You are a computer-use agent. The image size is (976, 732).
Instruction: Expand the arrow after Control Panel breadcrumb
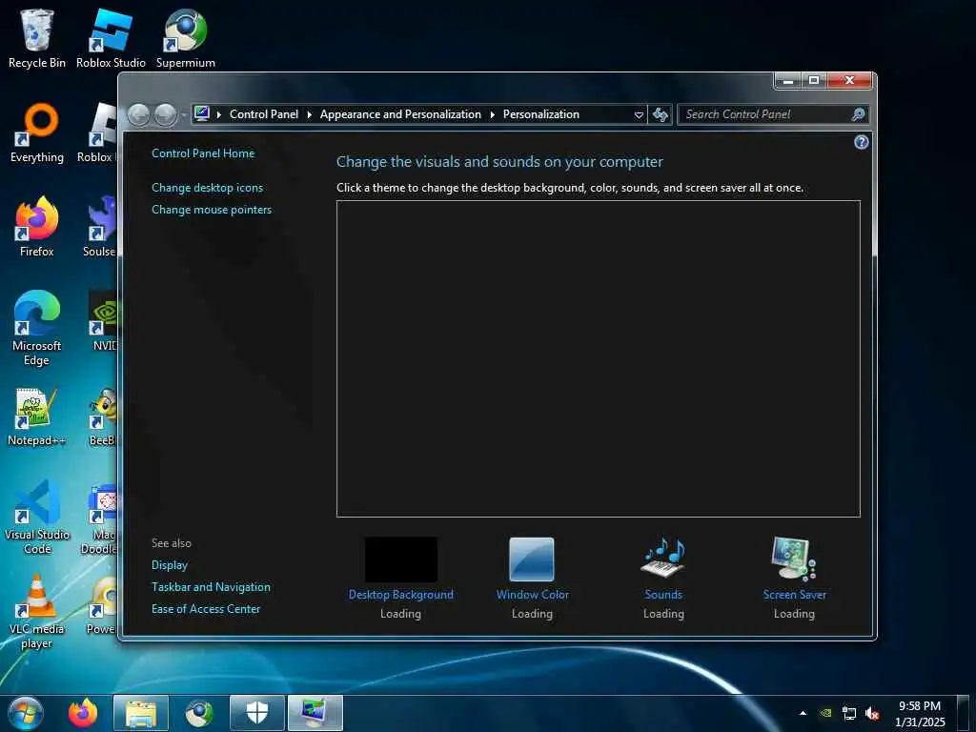310,114
